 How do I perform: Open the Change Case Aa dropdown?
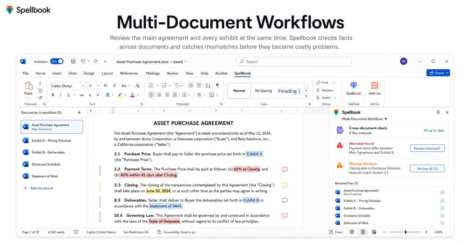tap(126, 86)
